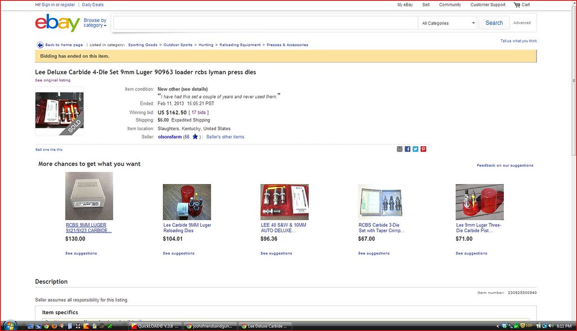Open LEE 40 S&W & 10MM AUTO DELUXE link
The image size is (577, 331).
click(283, 227)
